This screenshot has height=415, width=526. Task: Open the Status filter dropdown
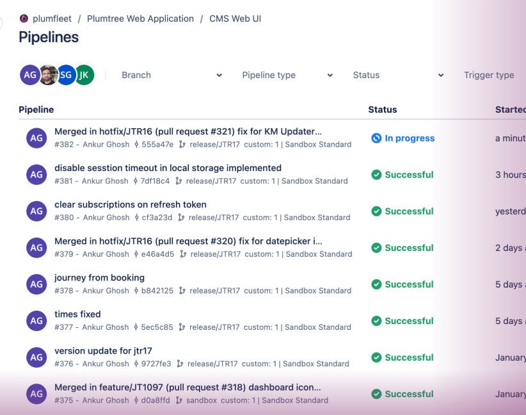point(398,75)
